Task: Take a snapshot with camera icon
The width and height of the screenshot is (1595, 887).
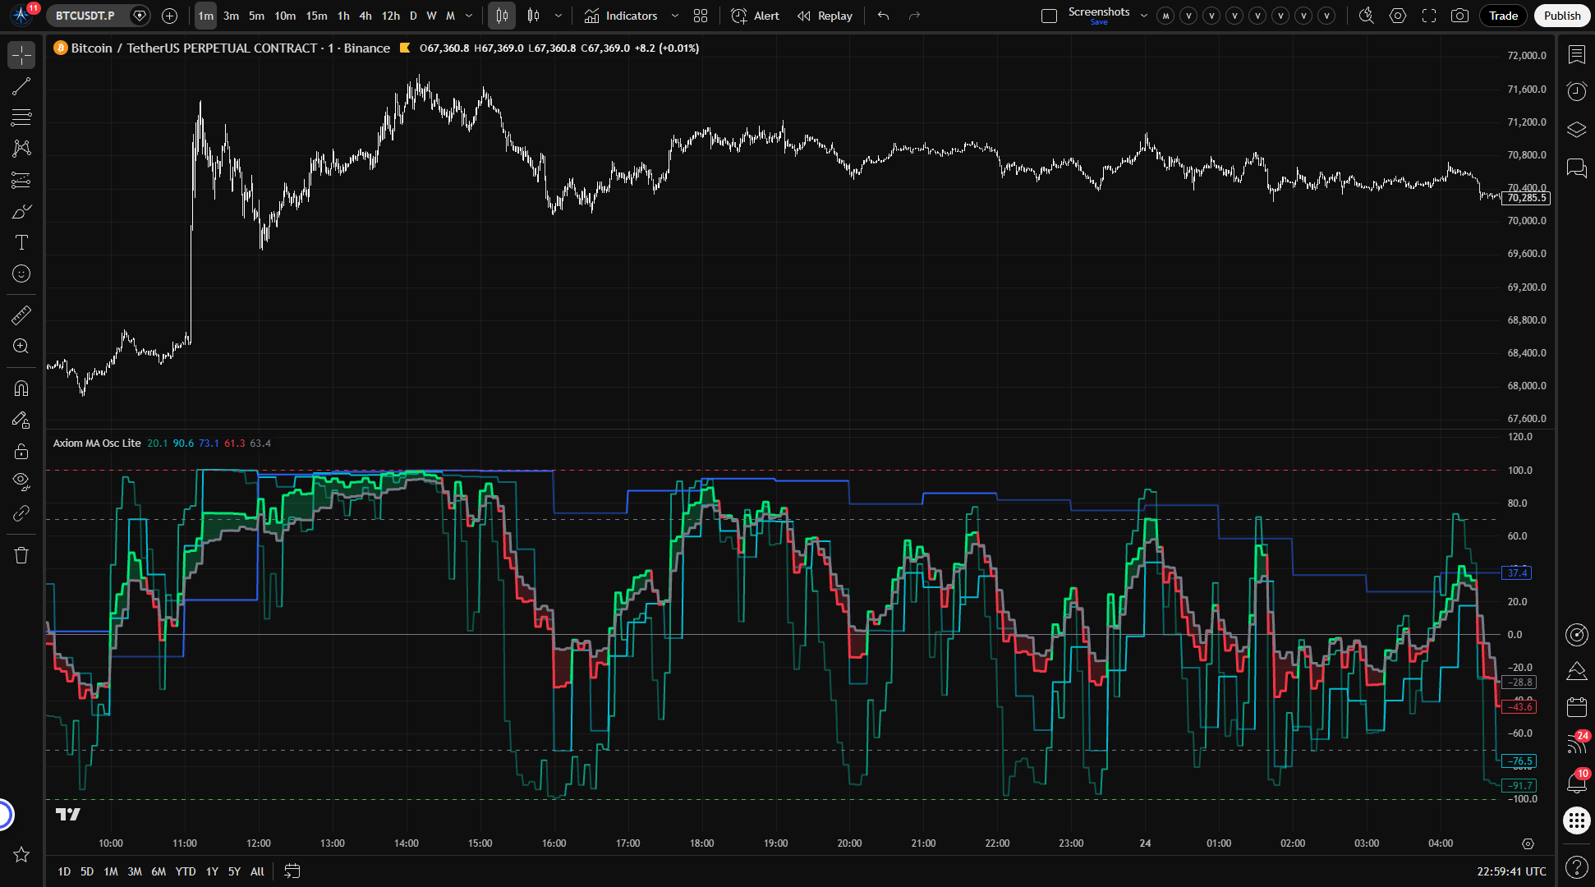Action: [x=1459, y=16]
